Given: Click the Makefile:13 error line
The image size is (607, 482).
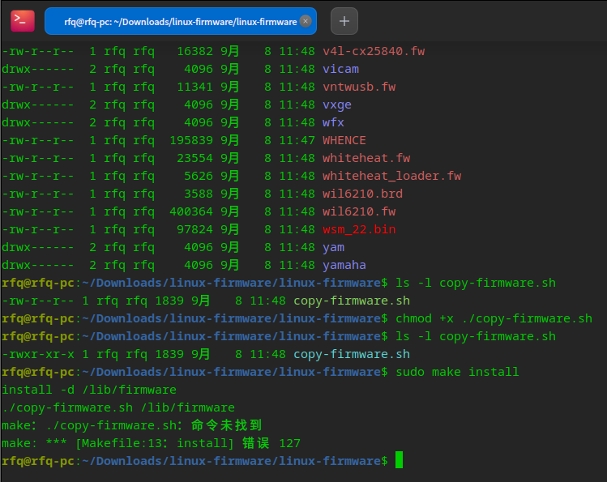Looking at the screenshot, I should pyautogui.click(x=151, y=443).
